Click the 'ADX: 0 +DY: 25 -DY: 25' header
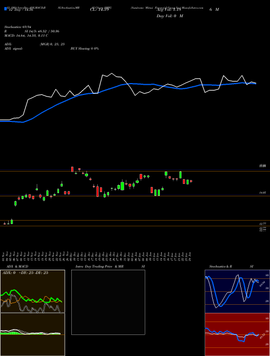This screenshot has height=356, width=270. 25,273
